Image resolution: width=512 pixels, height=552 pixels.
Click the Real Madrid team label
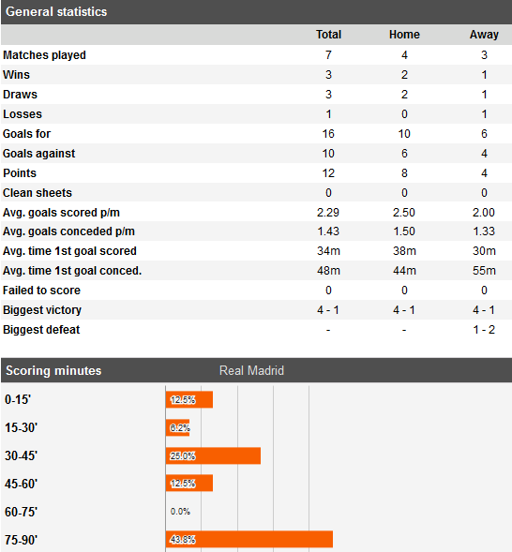pos(251,370)
